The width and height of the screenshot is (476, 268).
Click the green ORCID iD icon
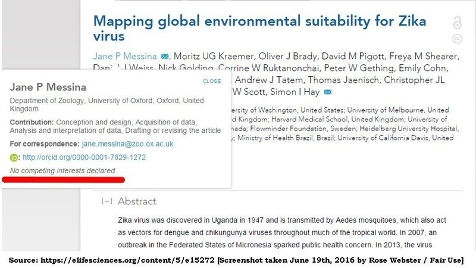[x=14, y=158]
